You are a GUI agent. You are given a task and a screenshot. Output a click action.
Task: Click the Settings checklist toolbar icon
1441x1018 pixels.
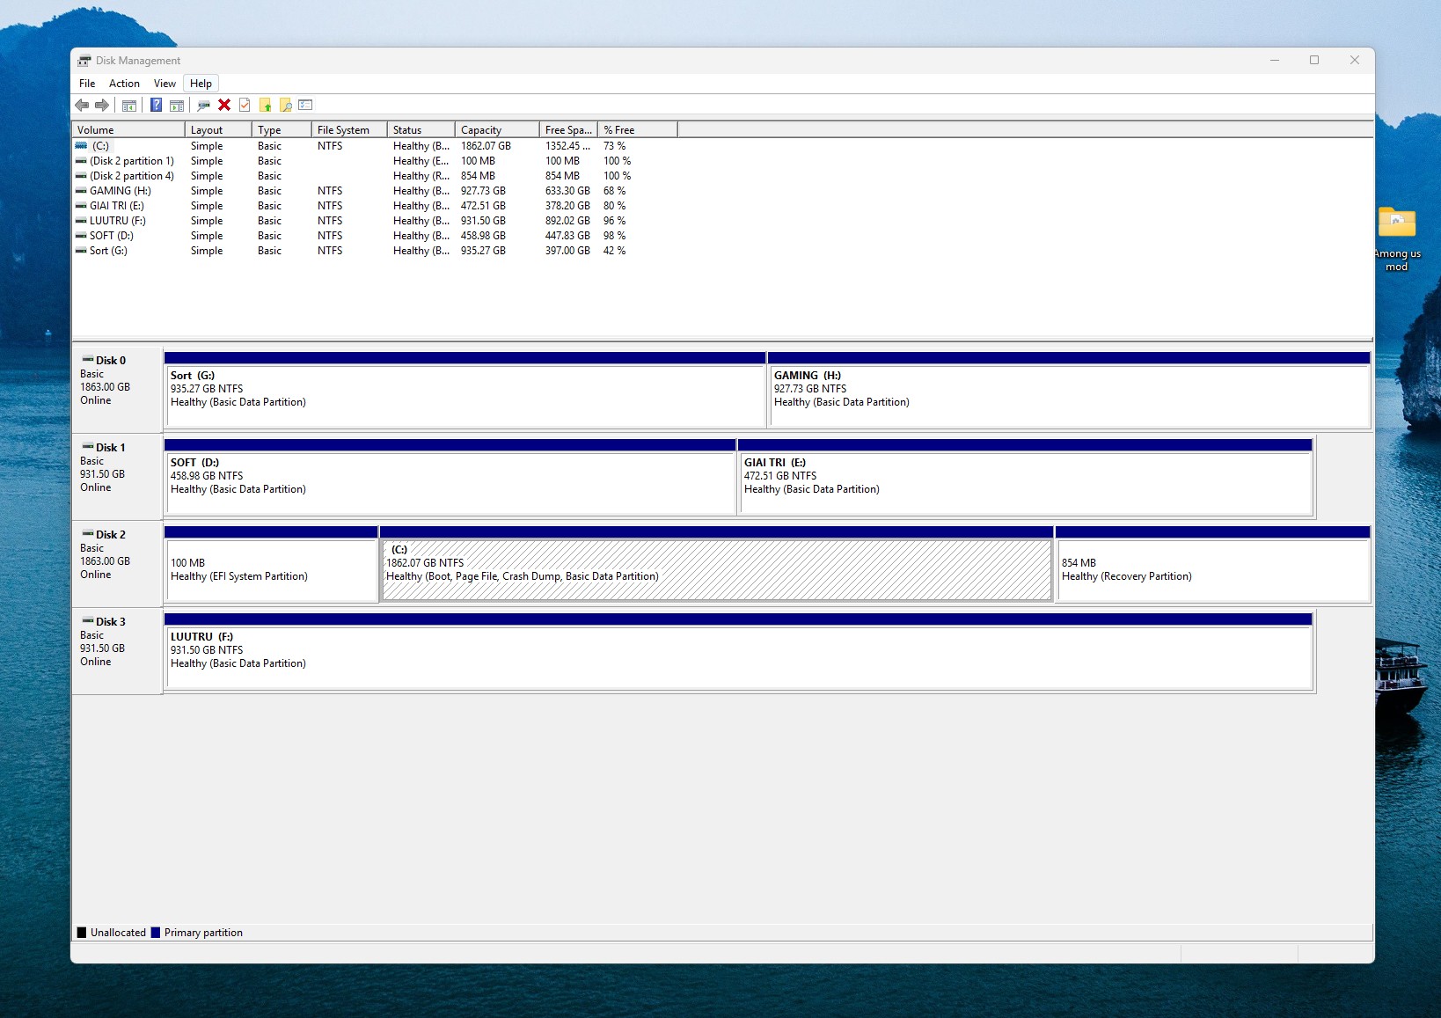point(305,106)
